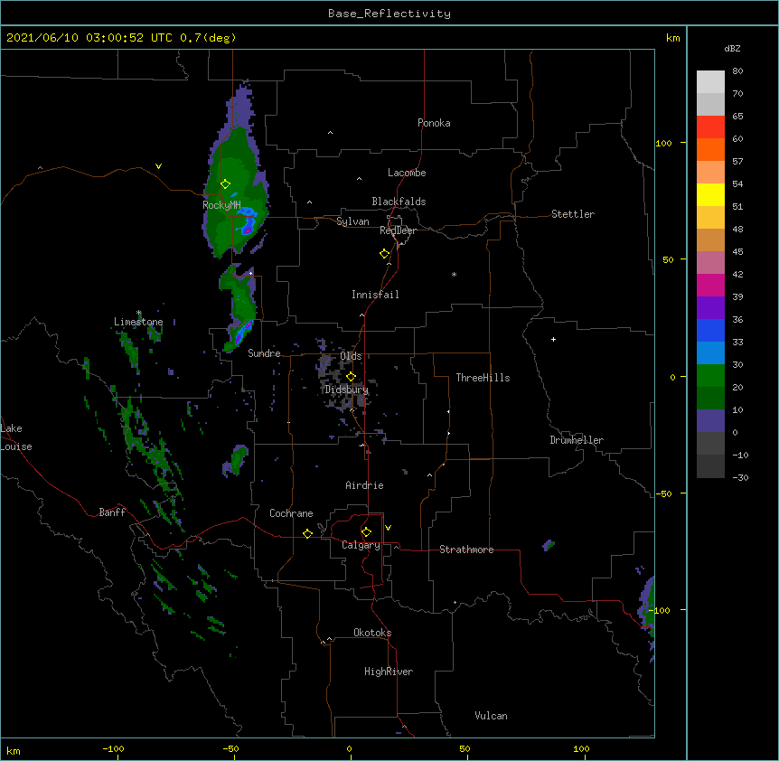Select the Airdrie label
This screenshot has height=761, width=779.
[x=365, y=485]
